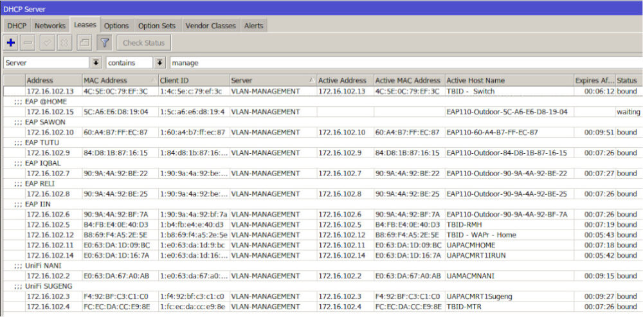Switch to the Alerts tab

point(254,26)
